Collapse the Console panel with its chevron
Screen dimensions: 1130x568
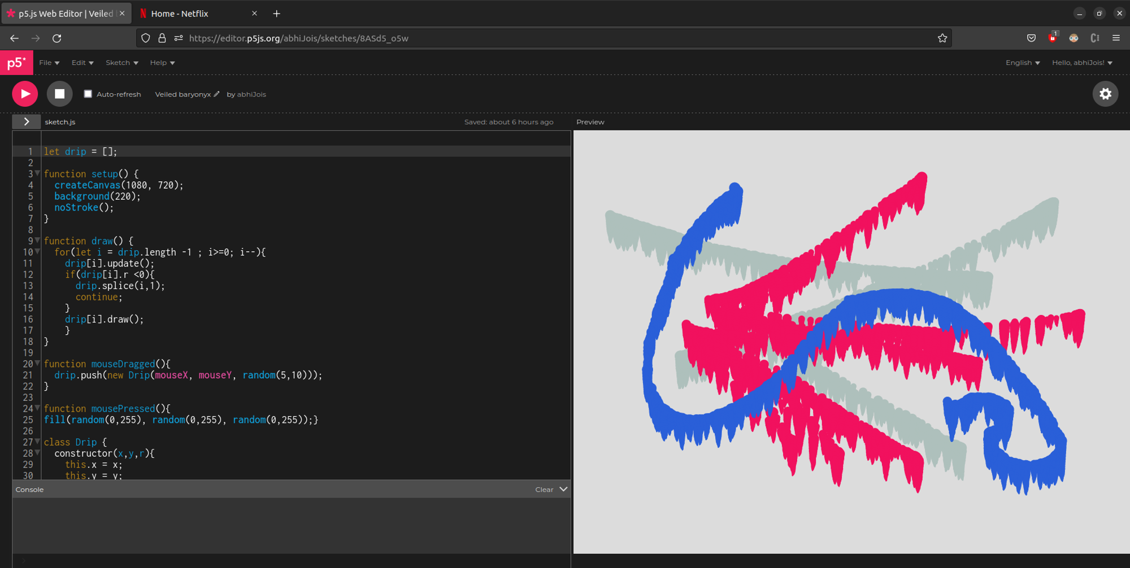(x=563, y=489)
